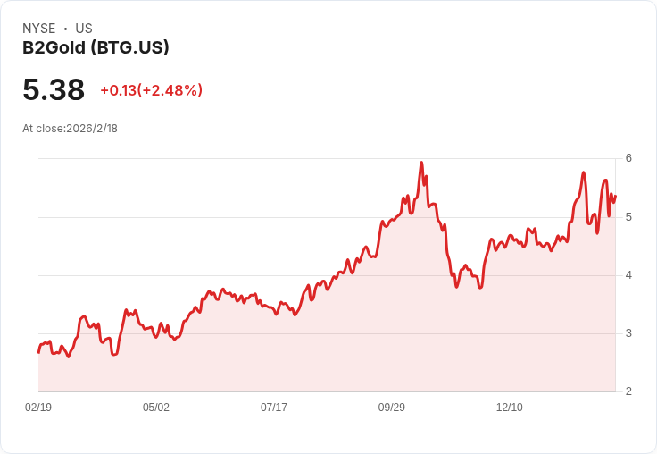Click the 3 price level axis label

[628, 333]
